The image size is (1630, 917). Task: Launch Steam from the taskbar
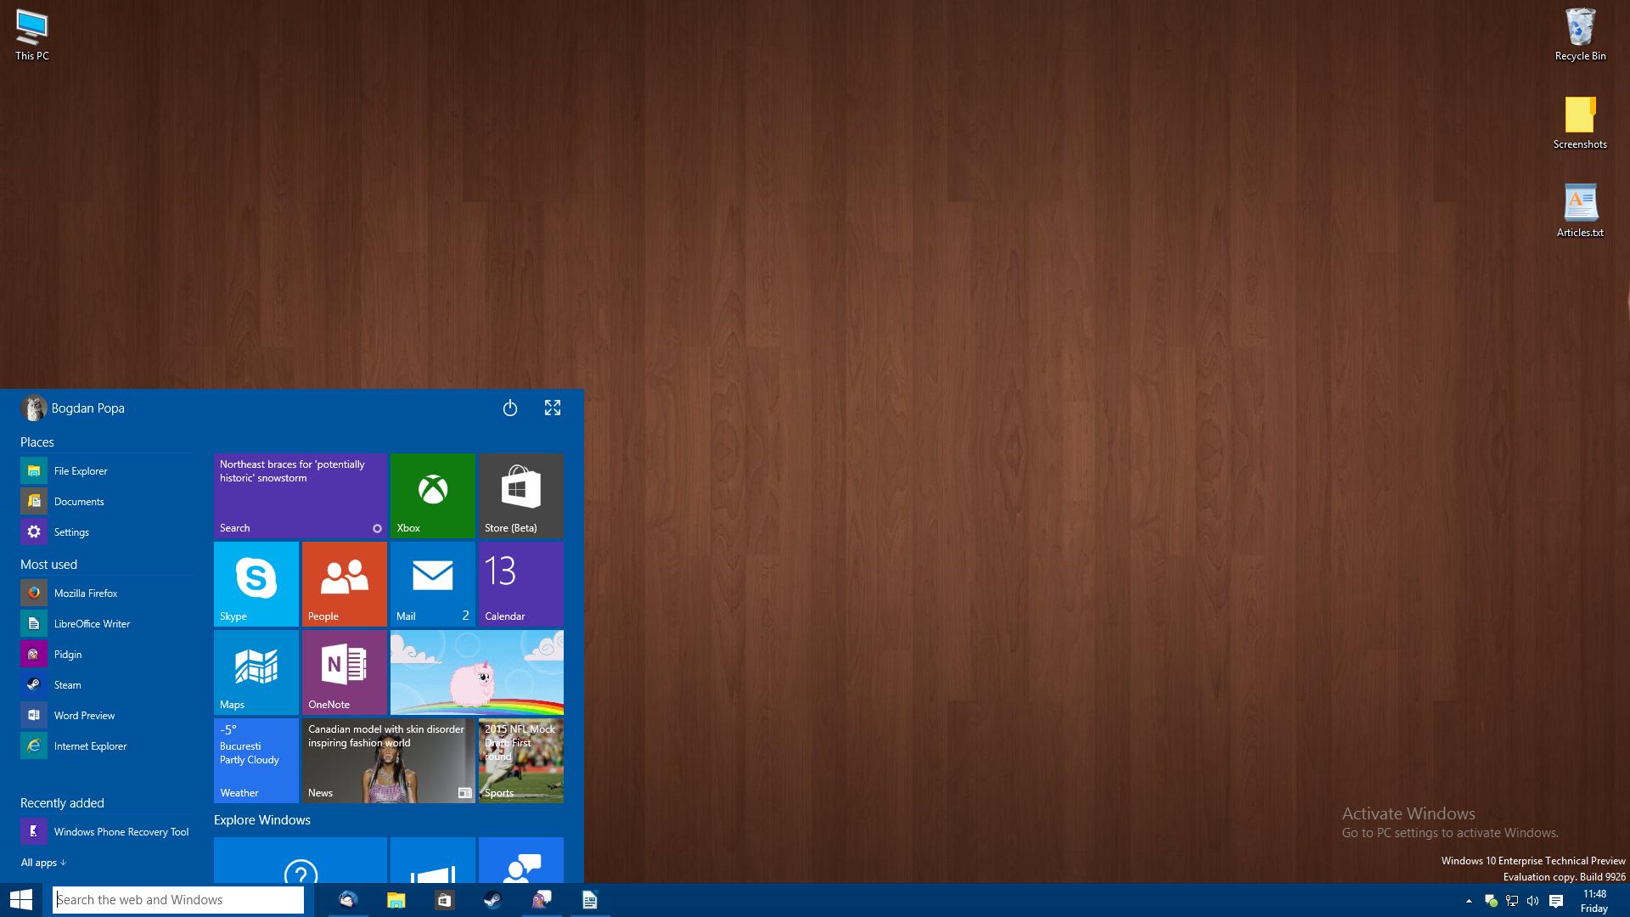pos(492,900)
